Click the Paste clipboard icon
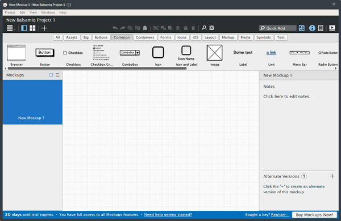Viewport: 341px width, 221px height. coord(145,28)
